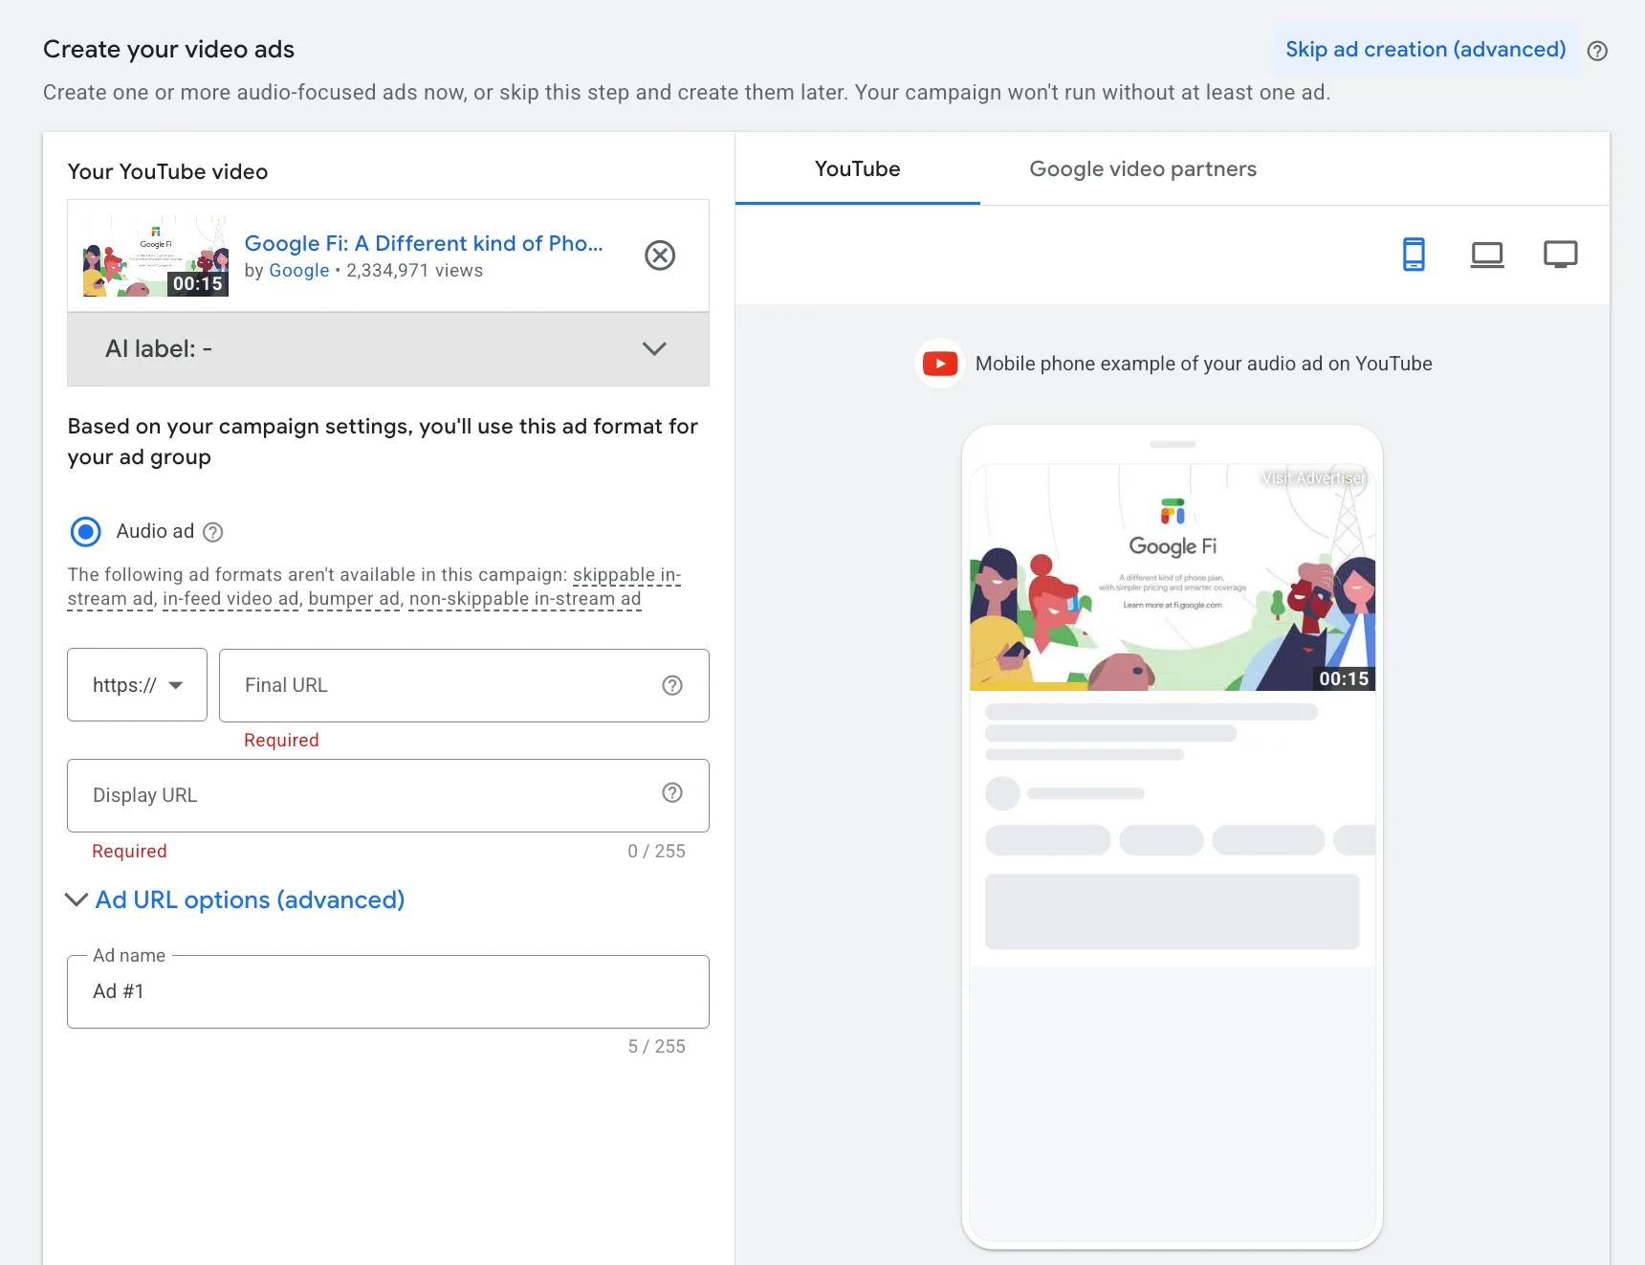
Task: Switch to Google video partners tab
Action: tap(1143, 168)
